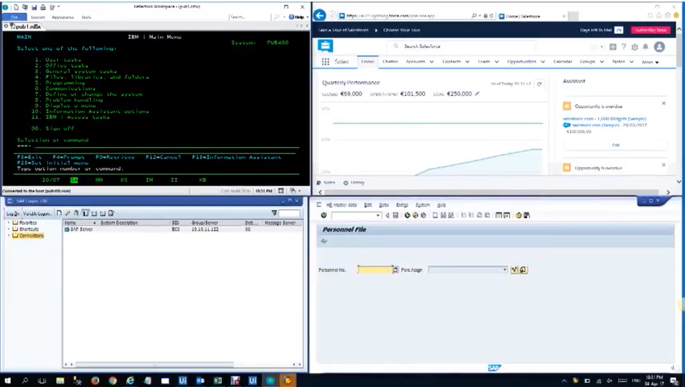Select the Home tab in Salesforce

tap(367, 62)
